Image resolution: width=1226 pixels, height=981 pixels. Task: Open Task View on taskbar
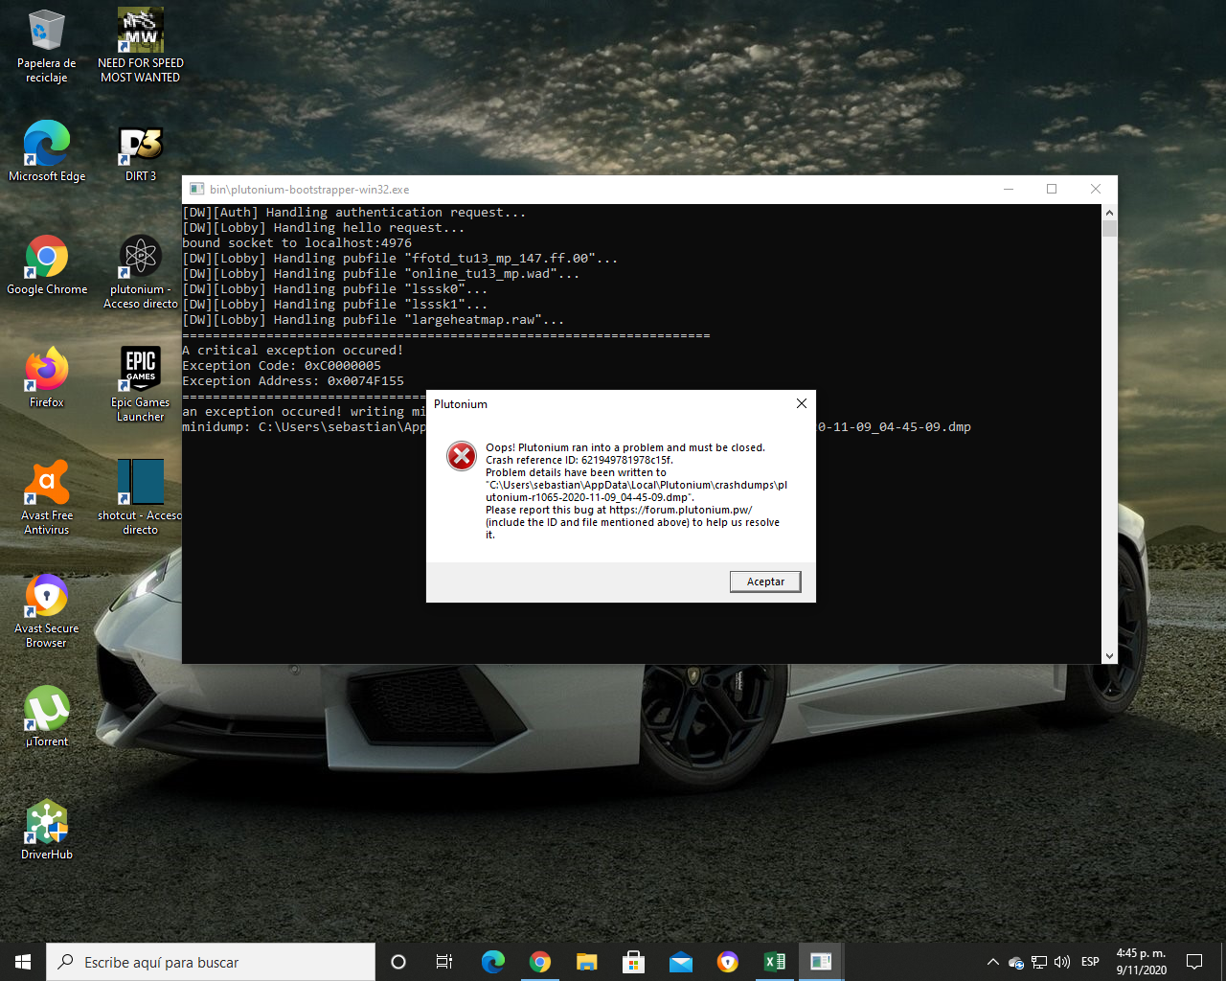tap(444, 962)
